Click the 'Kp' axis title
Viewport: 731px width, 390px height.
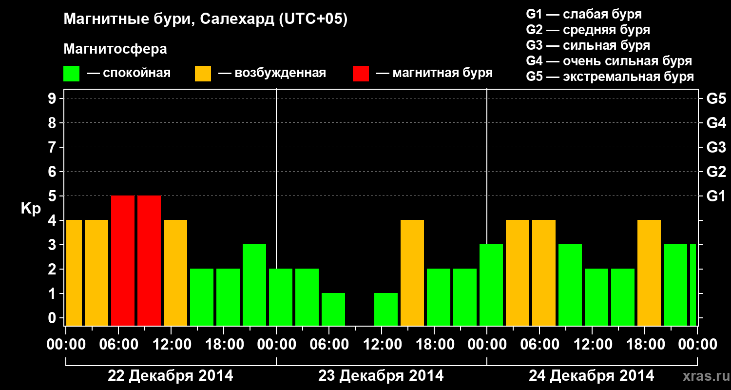tap(31, 209)
